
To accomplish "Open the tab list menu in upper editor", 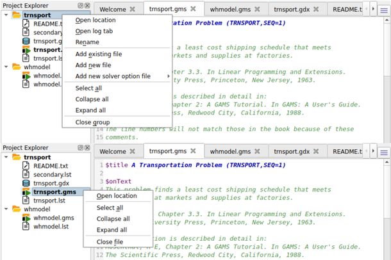I will click(x=383, y=10).
